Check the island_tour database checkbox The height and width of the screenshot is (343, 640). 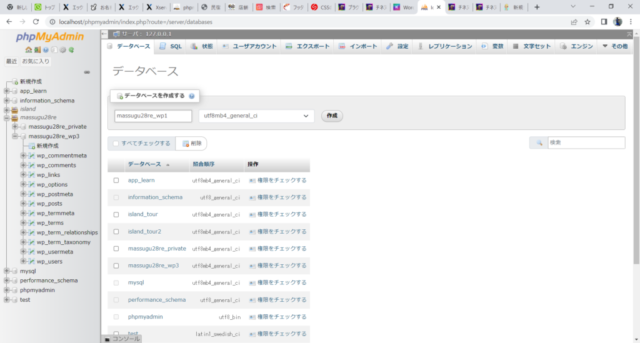(116, 214)
